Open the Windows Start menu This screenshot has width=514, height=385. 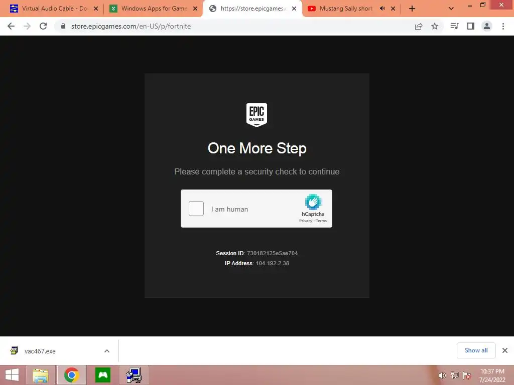12,375
